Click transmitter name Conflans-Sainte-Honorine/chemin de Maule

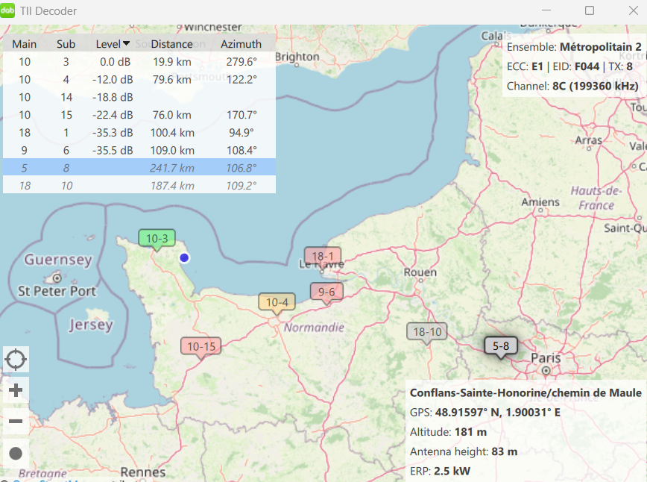pyautogui.click(x=526, y=392)
